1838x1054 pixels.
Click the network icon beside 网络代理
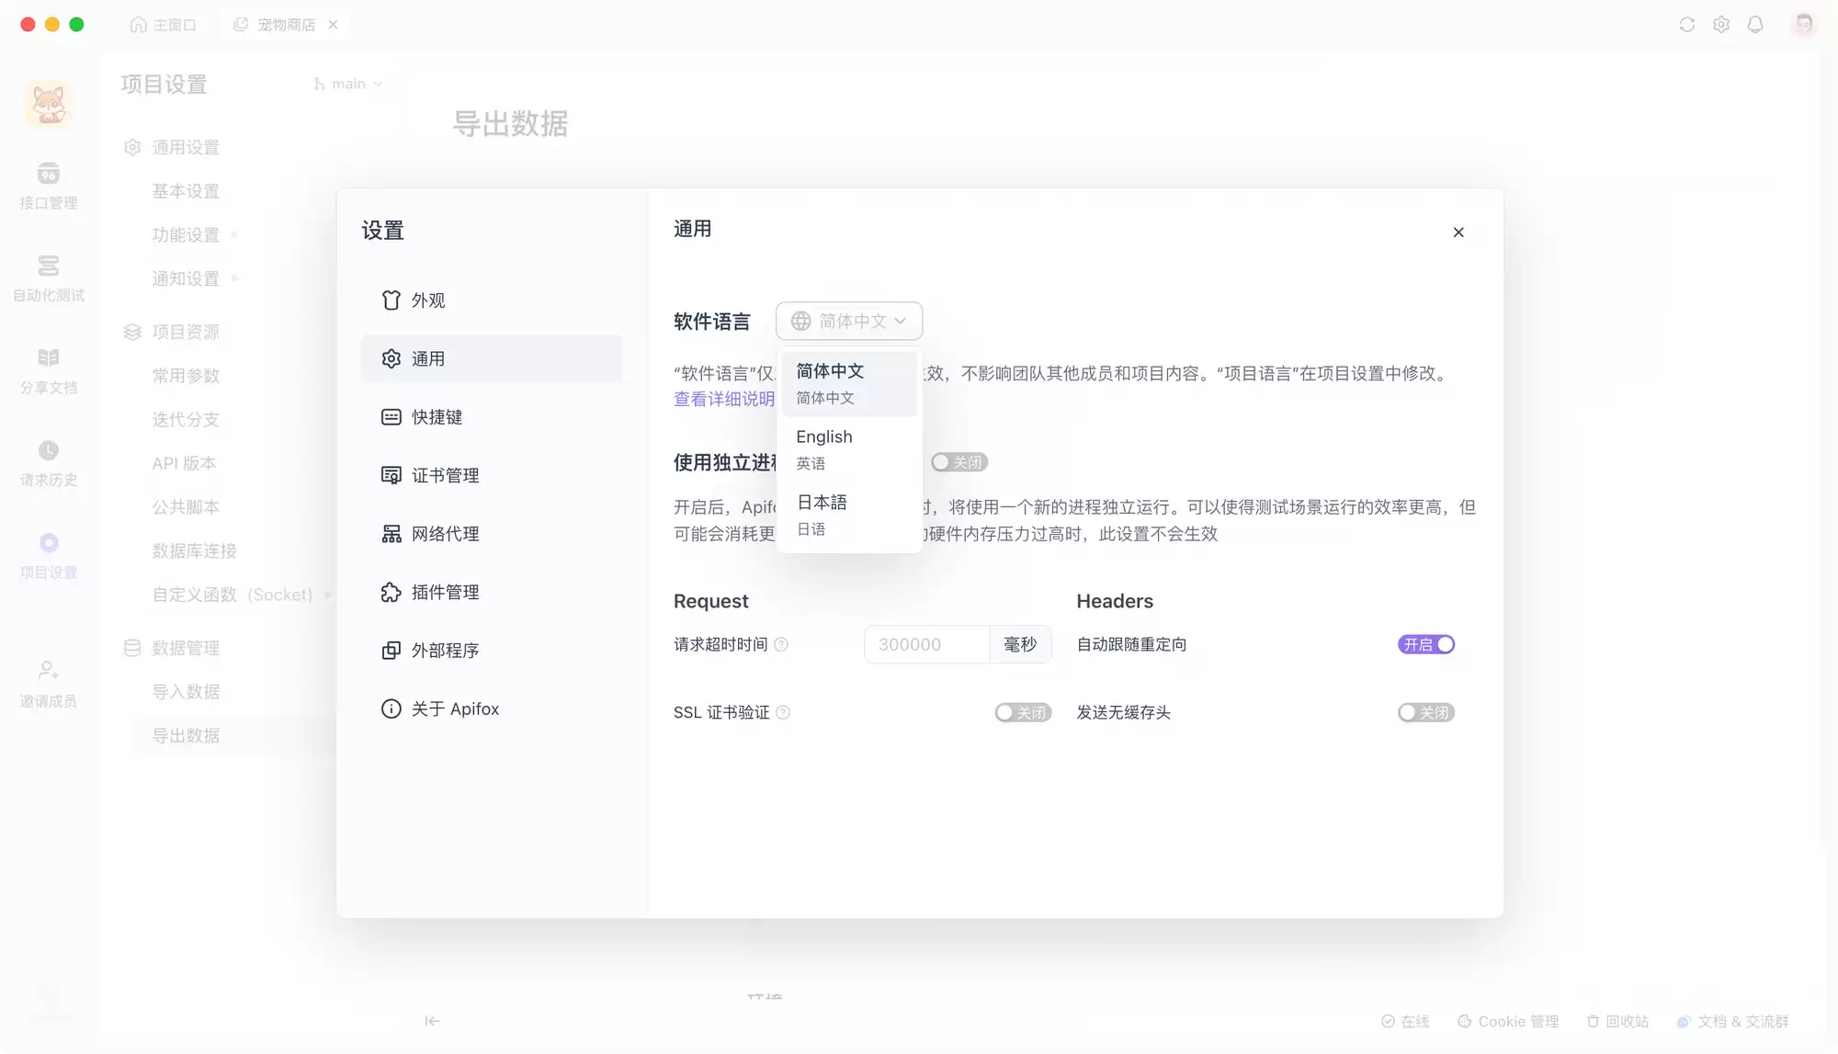click(x=391, y=534)
